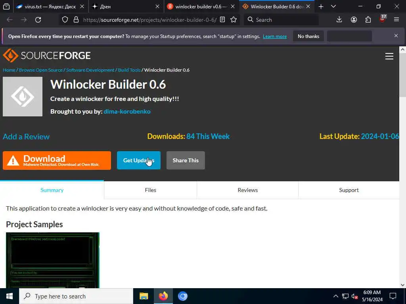Click the Firefox View icon in tab bar
Image resolution: width=406 pixels, height=304 pixels.
(6, 7)
